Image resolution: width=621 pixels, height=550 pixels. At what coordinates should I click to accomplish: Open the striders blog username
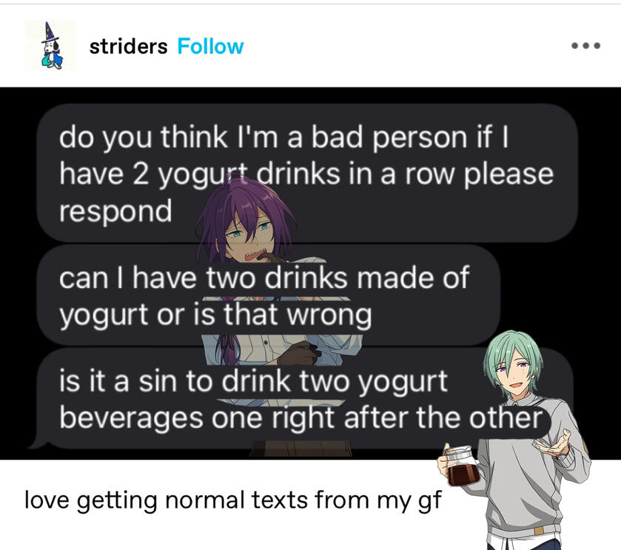[x=128, y=47]
